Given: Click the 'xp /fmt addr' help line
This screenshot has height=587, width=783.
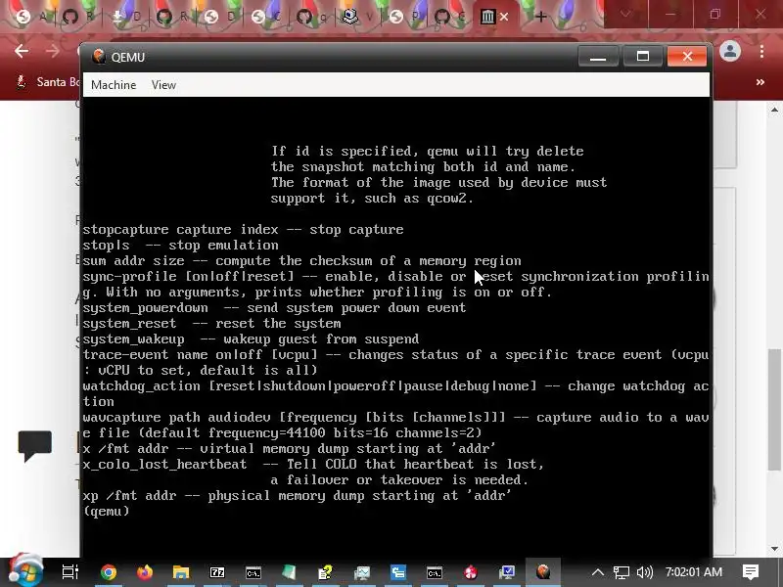Looking at the screenshot, I should coord(297,495).
